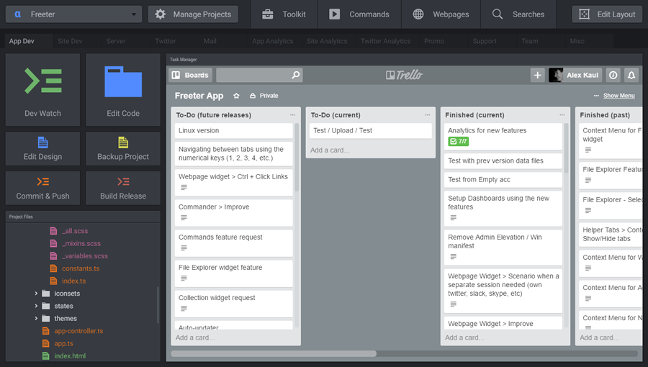Run the Commit & Push command
The height and width of the screenshot is (367, 648).
[42, 188]
